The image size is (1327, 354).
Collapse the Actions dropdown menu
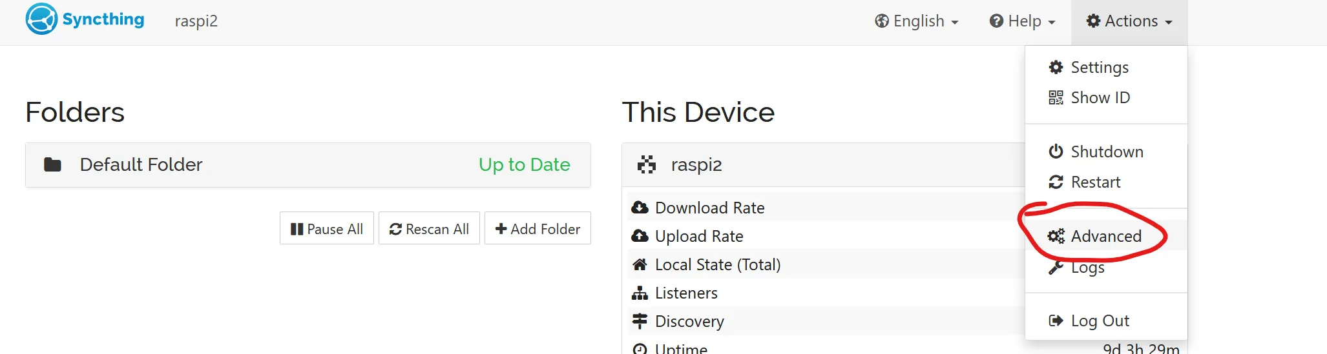pyautogui.click(x=1129, y=21)
